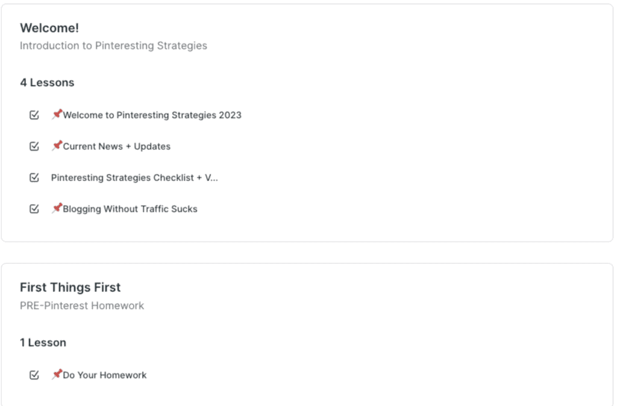Click the Welcome! section title
617x406 pixels.
pyautogui.click(x=49, y=28)
